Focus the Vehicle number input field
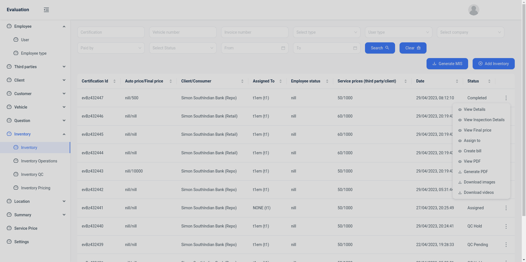This screenshot has height=262, width=526. [x=183, y=32]
